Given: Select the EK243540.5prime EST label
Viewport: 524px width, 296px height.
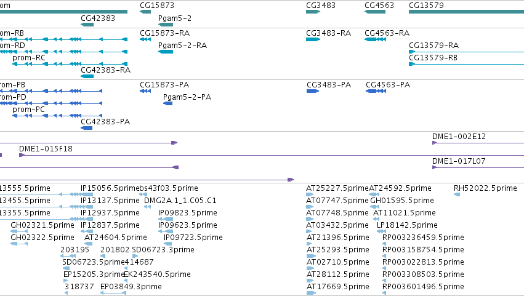Looking at the screenshot, I should pos(157,275).
